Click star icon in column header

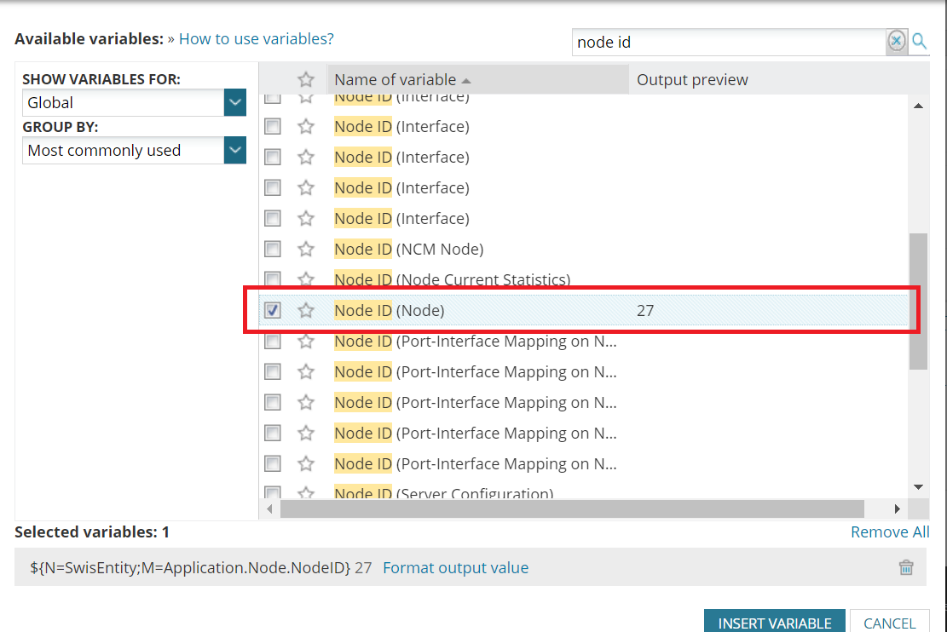tap(306, 80)
